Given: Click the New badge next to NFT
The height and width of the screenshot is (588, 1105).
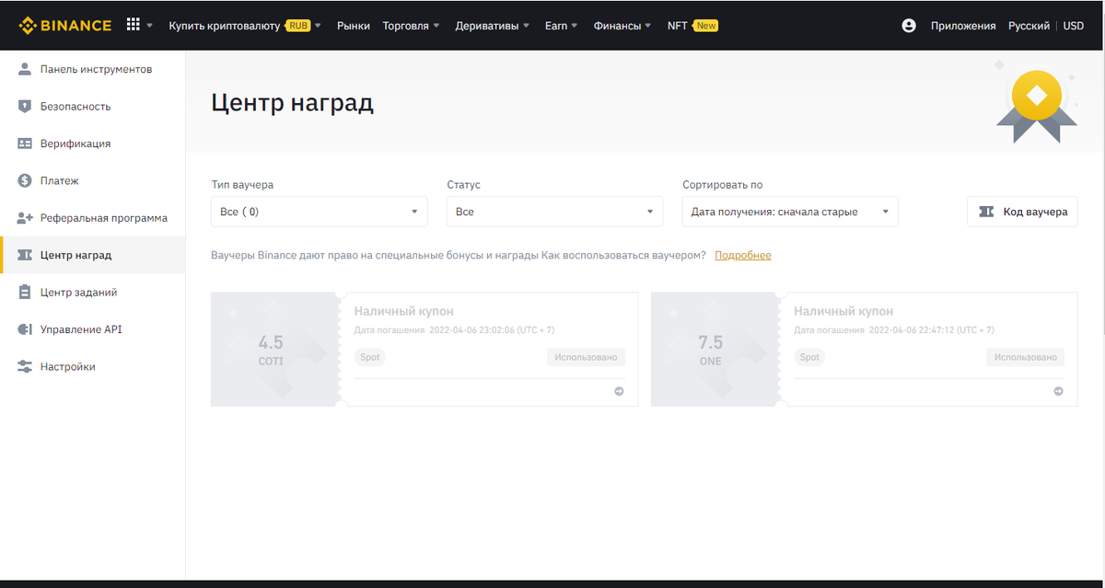Looking at the screenshot, I should 706,26.
